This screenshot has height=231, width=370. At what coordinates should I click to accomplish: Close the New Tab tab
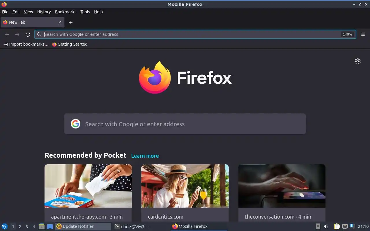[60, 22]
